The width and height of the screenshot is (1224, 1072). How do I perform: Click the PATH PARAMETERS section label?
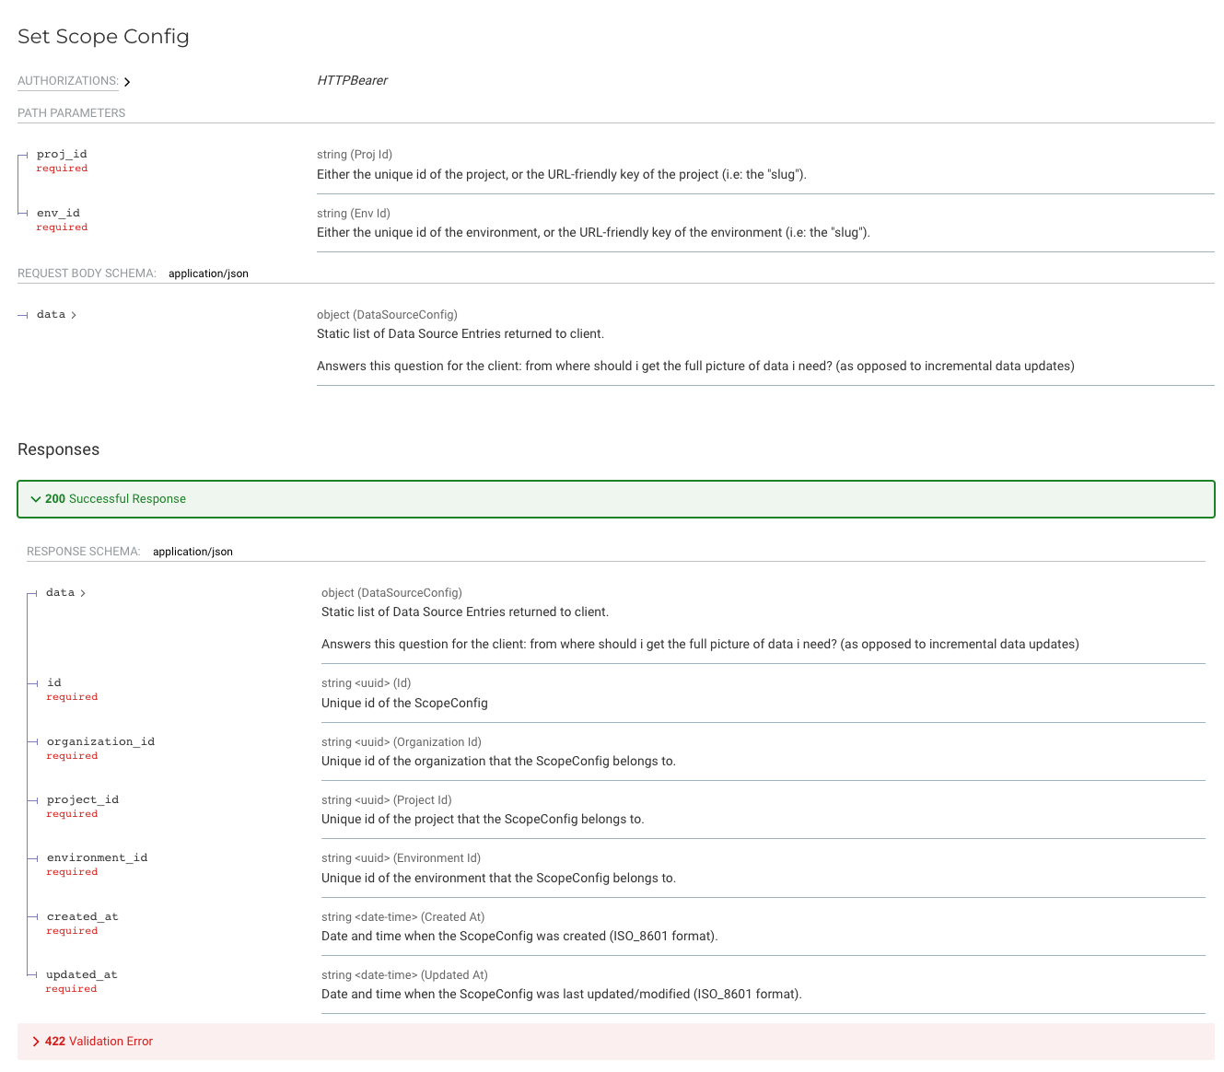click(x=71, y=113)
